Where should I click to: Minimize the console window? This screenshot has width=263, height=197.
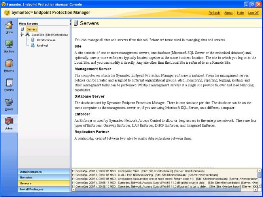tap(246, 4)
